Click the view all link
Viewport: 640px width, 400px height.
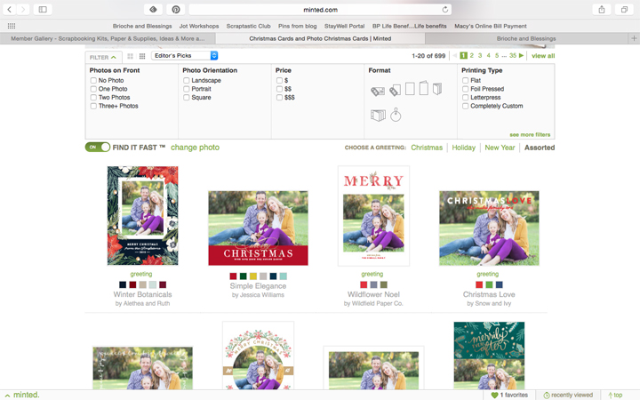(543, 55)
